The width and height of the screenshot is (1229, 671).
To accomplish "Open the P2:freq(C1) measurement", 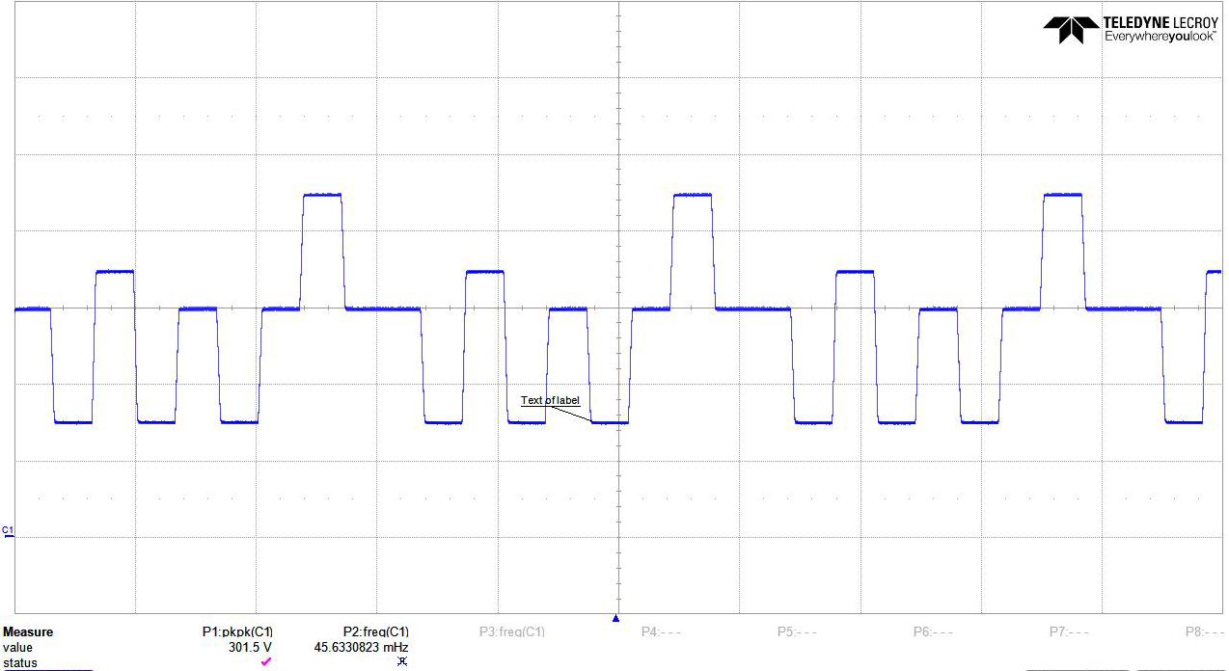I will (375, 631).
